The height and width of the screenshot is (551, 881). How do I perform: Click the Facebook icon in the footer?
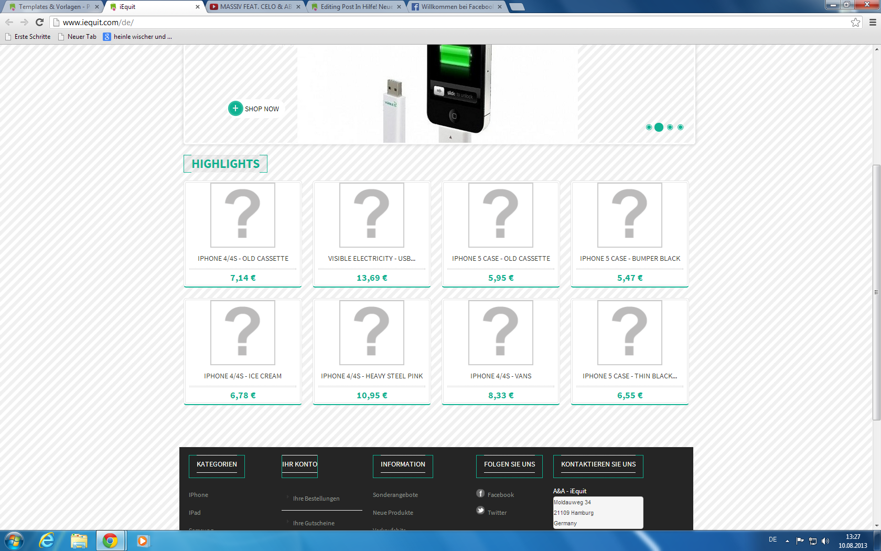(x=480, y=493)
